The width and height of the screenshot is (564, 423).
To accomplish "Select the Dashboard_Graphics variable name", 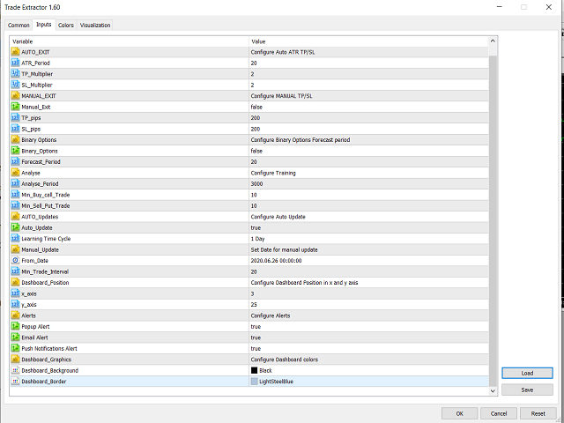I will [x=47, y=360].
